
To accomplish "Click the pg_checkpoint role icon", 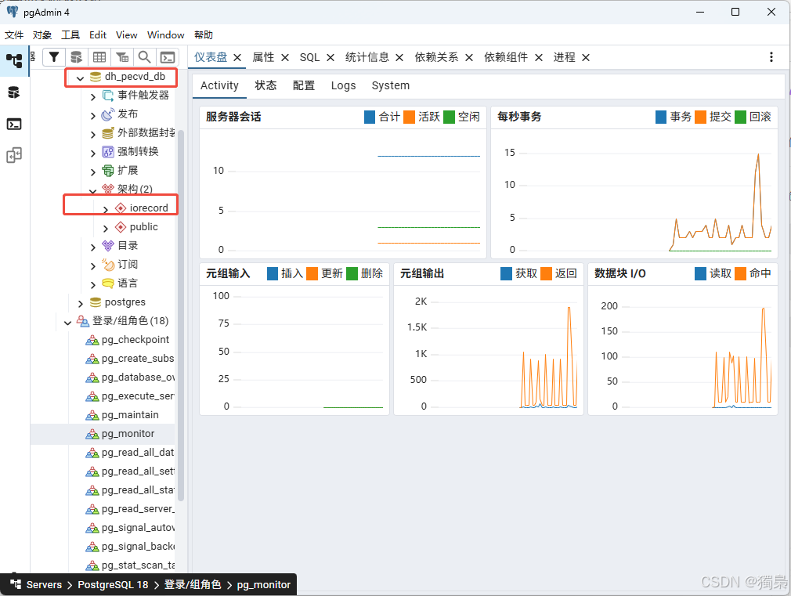I will tap(92, 340).
